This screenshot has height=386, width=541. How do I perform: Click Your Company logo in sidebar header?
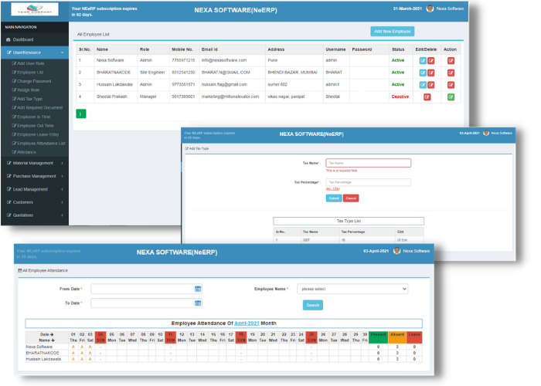tap(33, 10)
